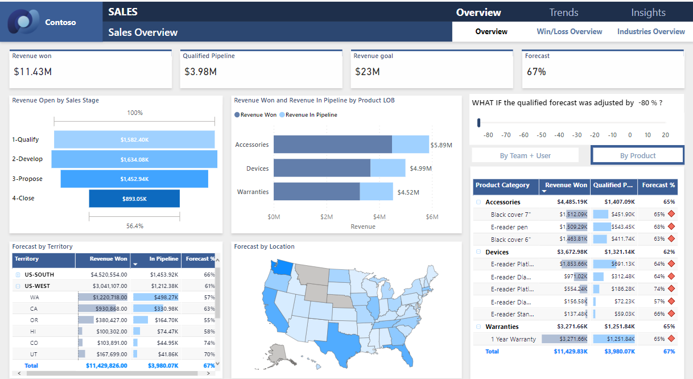Viewport: 693px width, 379px height.
Task: Click the red diamond for Black cover 7"
Action: click(x=671, y=215)
